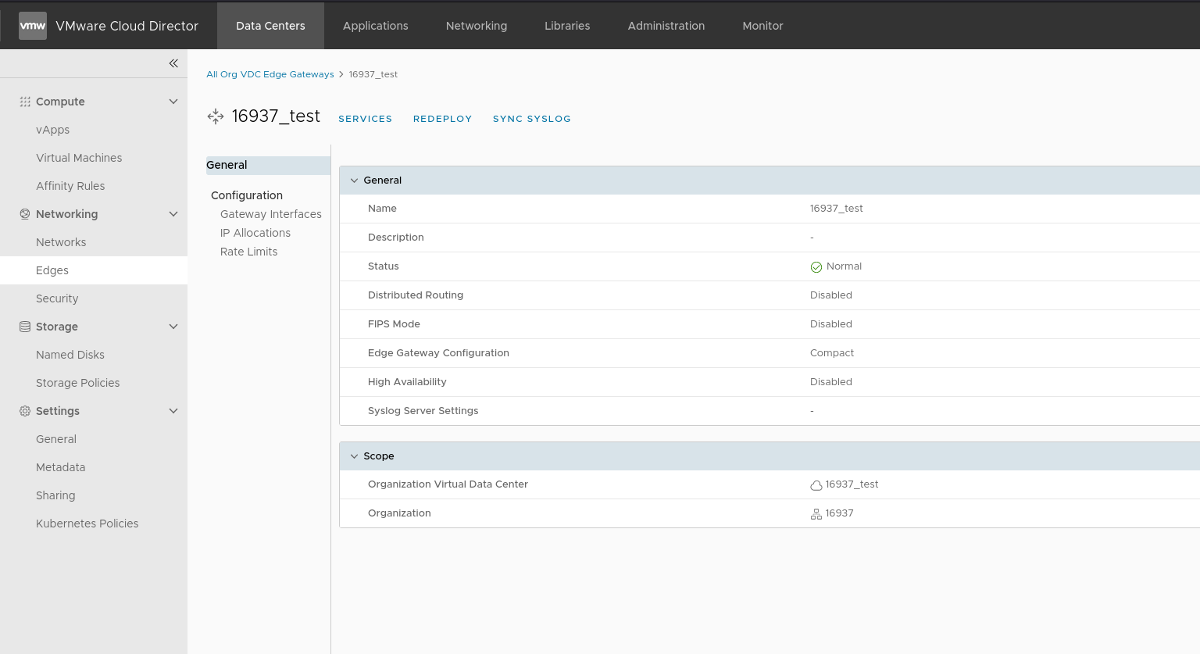This screenshot has width=1200, height=654.
Task: Collapse the Compute section chevron
Action: point(173,102)
